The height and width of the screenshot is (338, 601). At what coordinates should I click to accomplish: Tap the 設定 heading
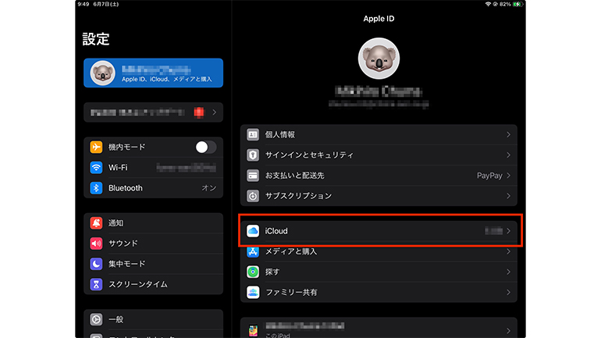pos(96,39)
